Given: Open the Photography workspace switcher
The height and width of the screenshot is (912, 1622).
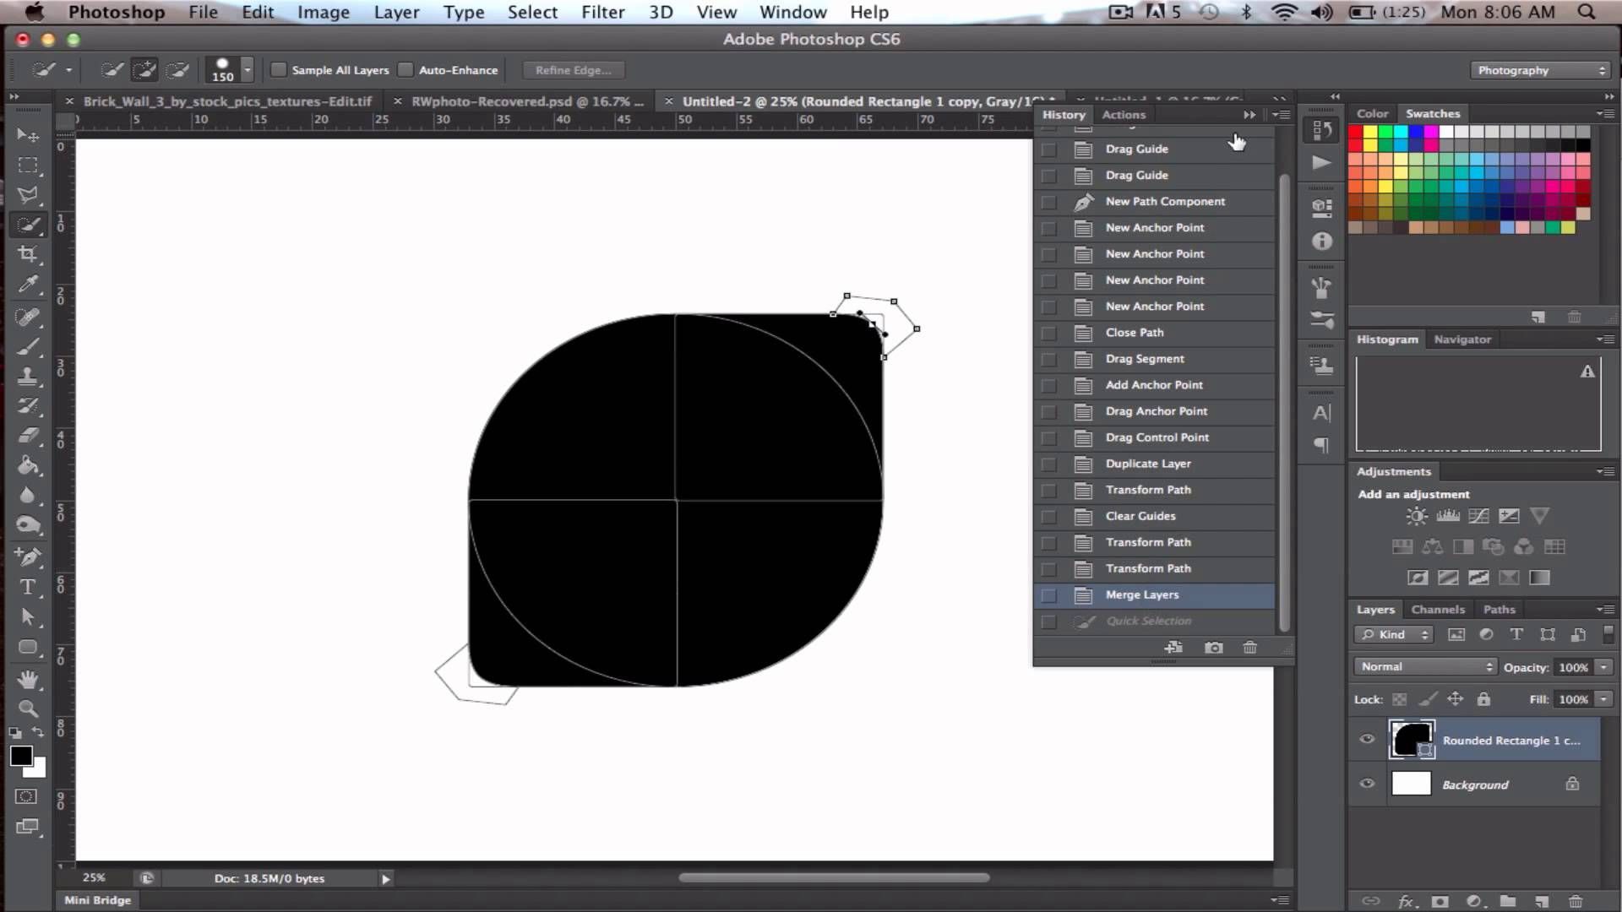Looking at the screenshot, I should (1539, 70).
